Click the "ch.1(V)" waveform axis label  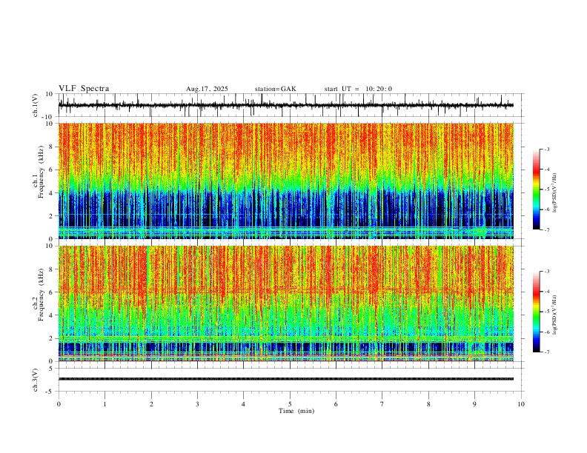coord(36,105)
